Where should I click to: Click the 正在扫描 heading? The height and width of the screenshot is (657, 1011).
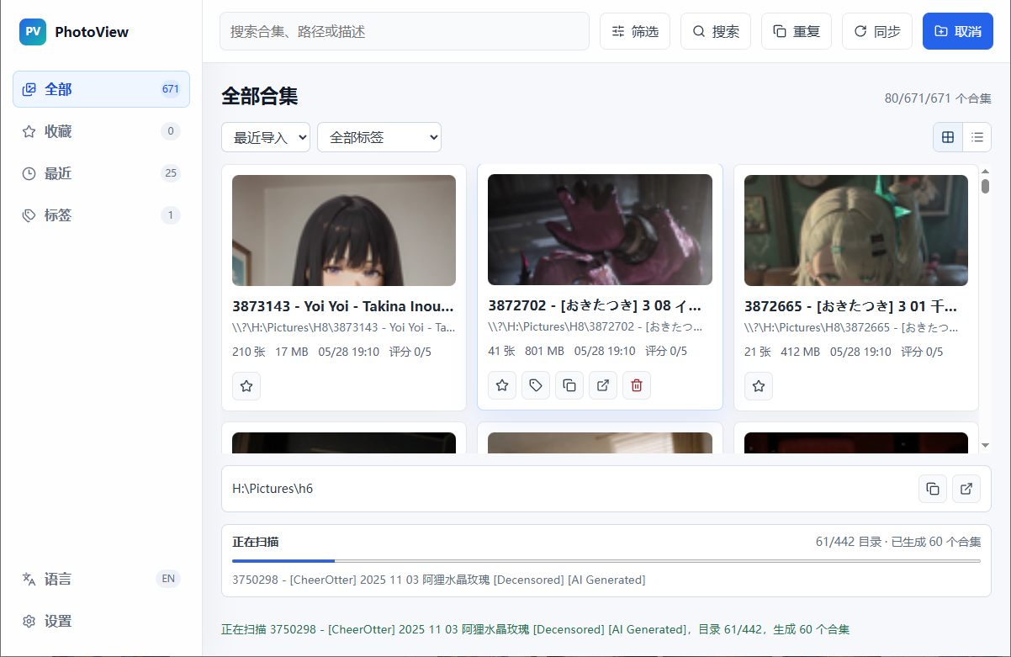[256, 542]
